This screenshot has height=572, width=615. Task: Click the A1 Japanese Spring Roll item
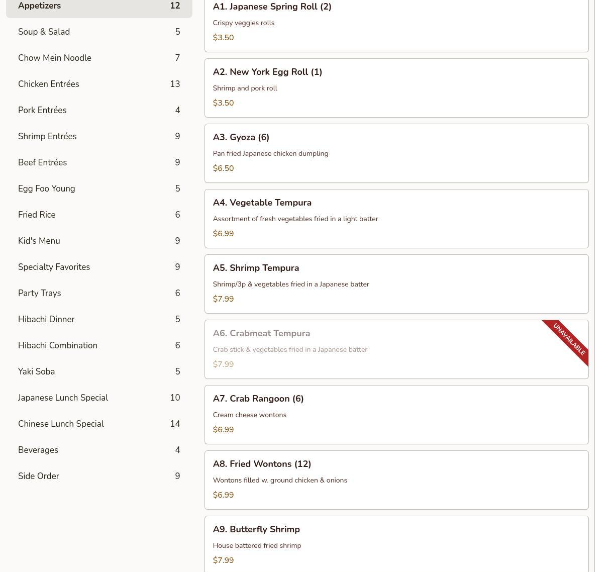[x=396, y=23]
